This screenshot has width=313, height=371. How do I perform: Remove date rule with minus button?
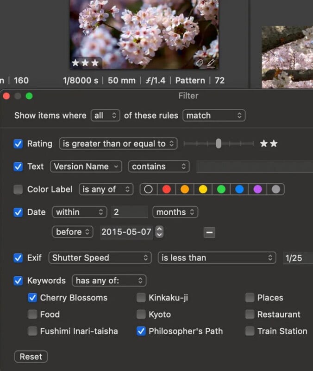209,232
